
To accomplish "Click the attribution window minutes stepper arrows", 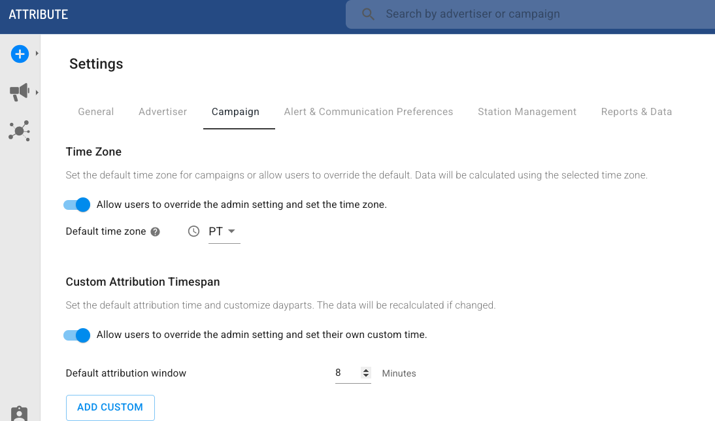I will click(x=366, y=373).
